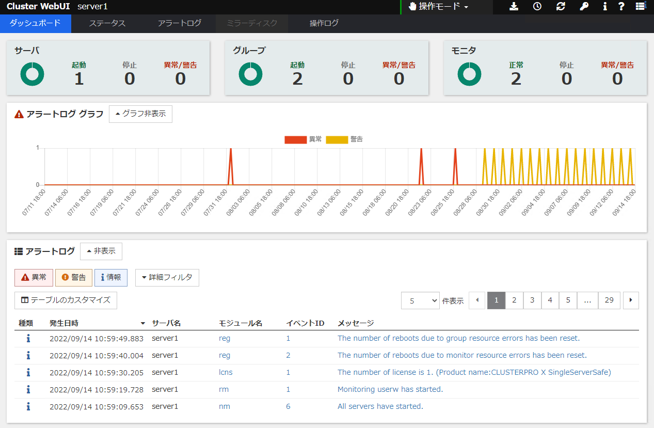The width and height of the screenshot is (654, 428).
Task: Open the rows-per-page dropdown showing 5
Action: coord(420,300)
